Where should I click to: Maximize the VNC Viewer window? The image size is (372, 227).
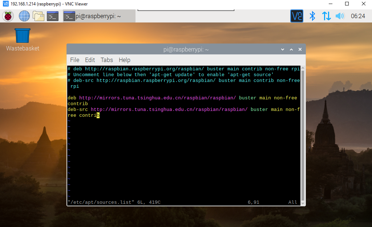pos(347,4)
